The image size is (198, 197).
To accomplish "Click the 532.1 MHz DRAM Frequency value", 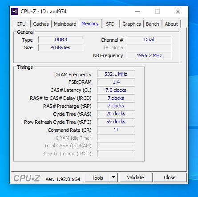I will click(x=116, y=74).
